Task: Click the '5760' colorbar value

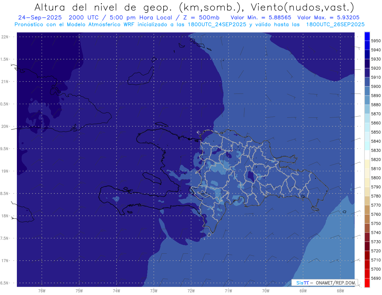Action: point(376,214)
